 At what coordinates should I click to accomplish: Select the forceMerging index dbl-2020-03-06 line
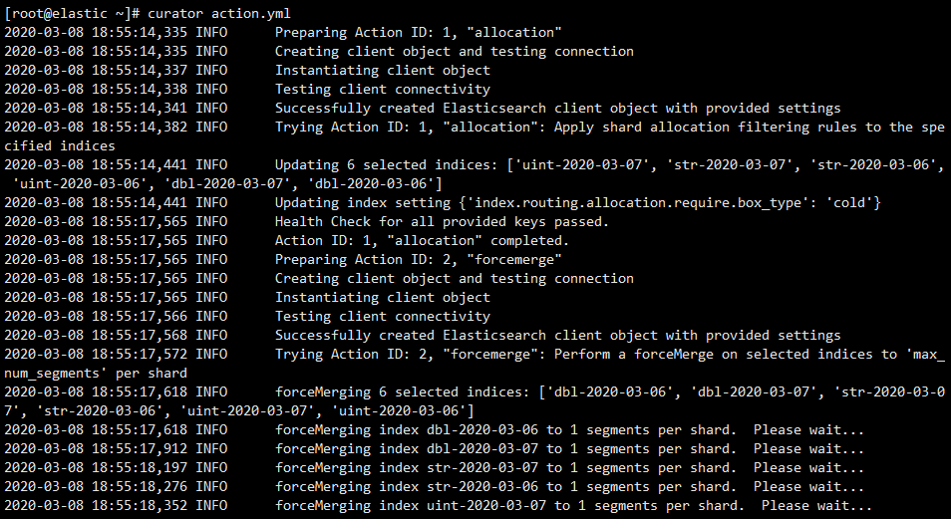coord(569,430)
